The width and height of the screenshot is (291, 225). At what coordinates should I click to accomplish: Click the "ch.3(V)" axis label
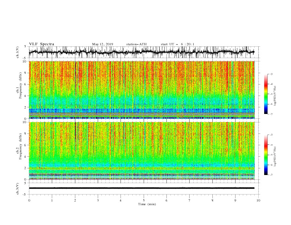[18, 189]
